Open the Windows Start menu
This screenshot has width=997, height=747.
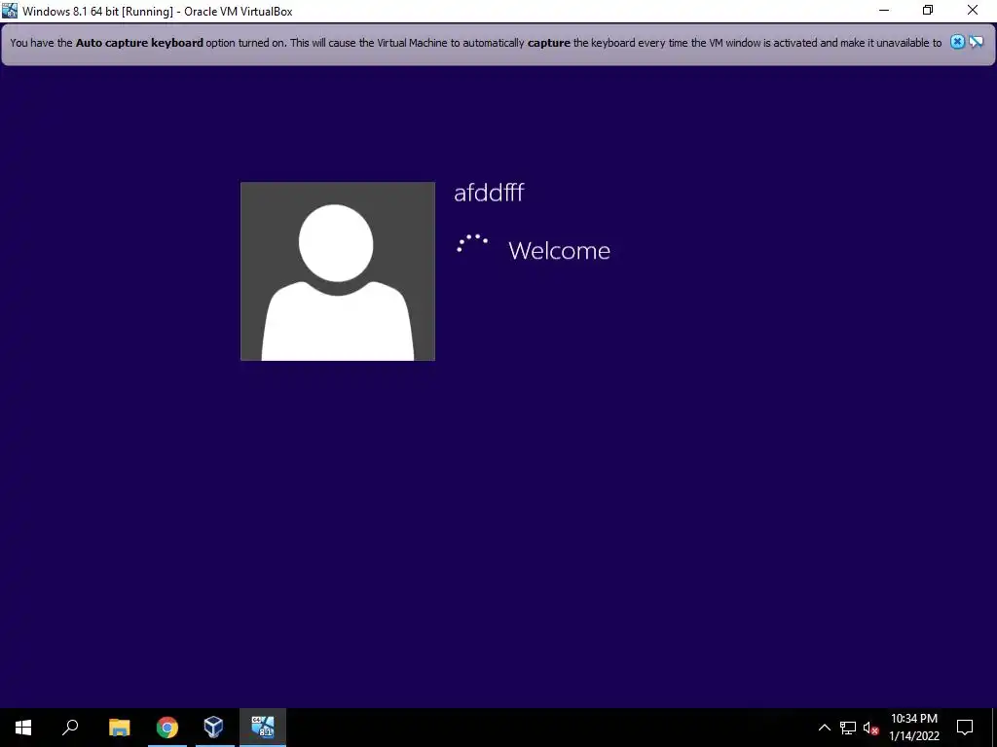(x=23, y=728)
